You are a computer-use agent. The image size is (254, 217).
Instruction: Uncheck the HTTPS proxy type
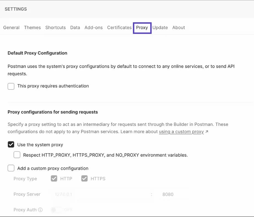(84, 178)
